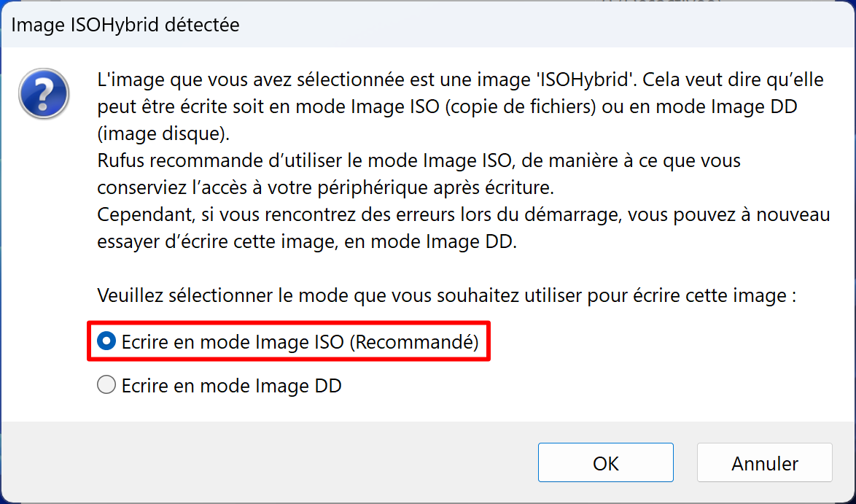Cancel with the Annuler button
This screenshot has height=504, width=856.
pyautogui.click(x=764, y=462)
